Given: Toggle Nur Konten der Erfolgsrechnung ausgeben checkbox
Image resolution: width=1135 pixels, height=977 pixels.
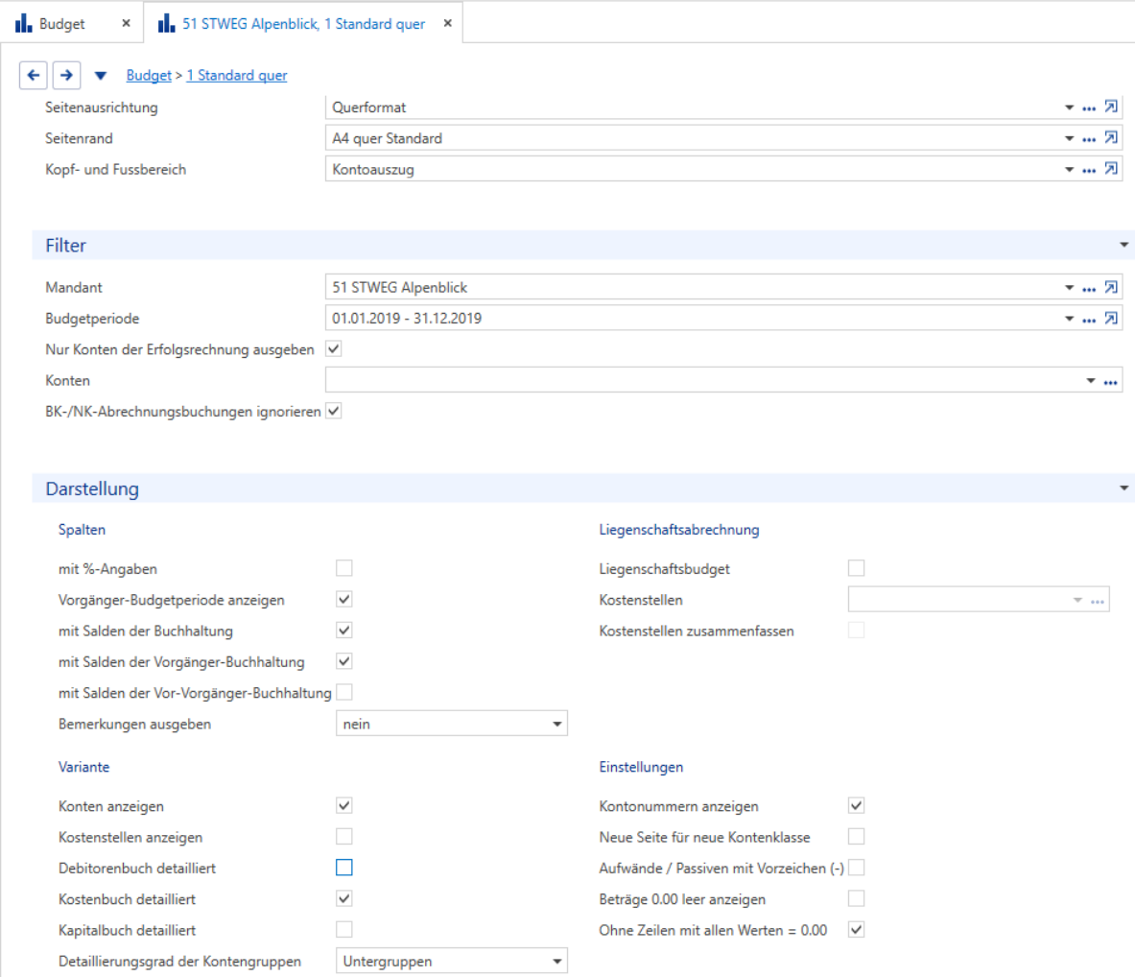Looking at the screenshot, I should 334,349.
